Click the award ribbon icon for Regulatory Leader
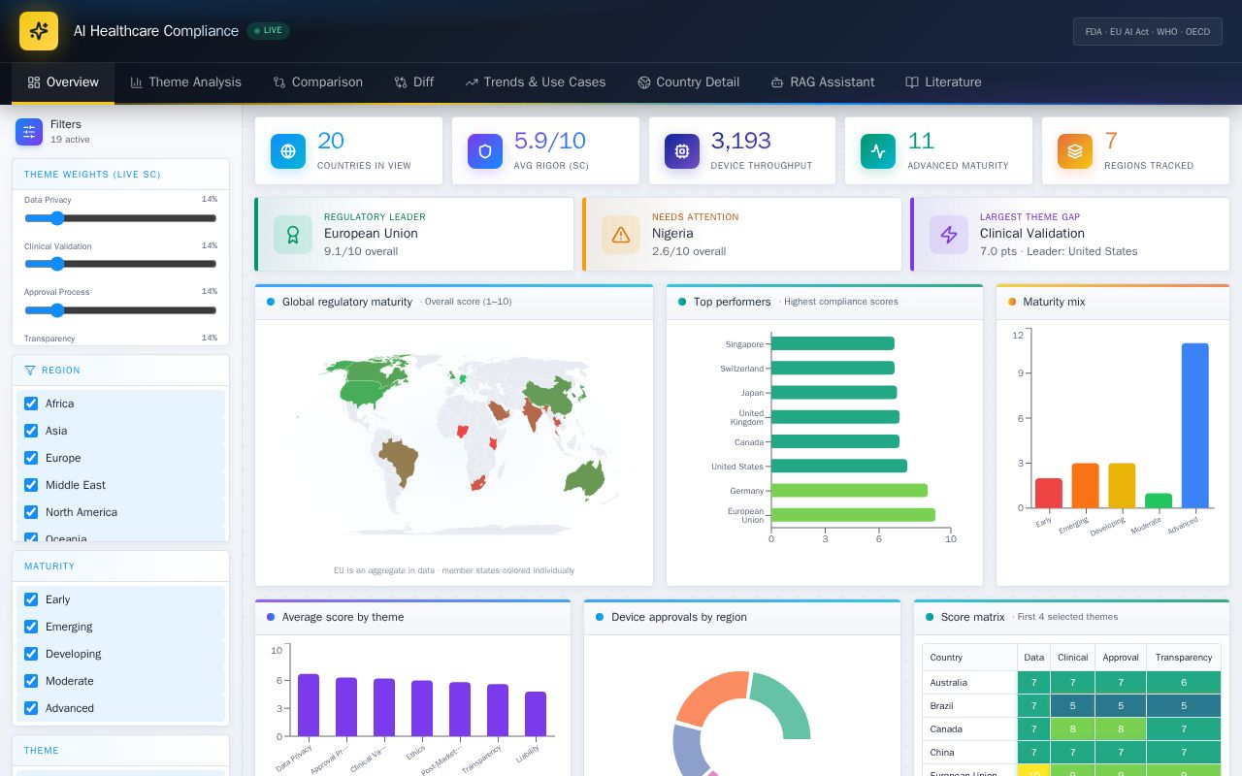Image resolution: width=1242 pixels, height=776 pixels. 293,235
